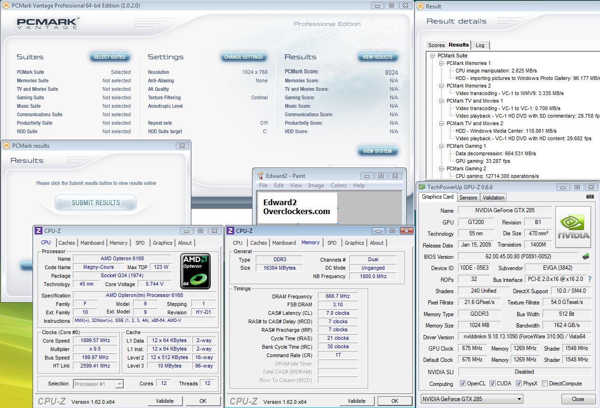
Task: Click the PCMark Score value 8024
Action: 391,72
